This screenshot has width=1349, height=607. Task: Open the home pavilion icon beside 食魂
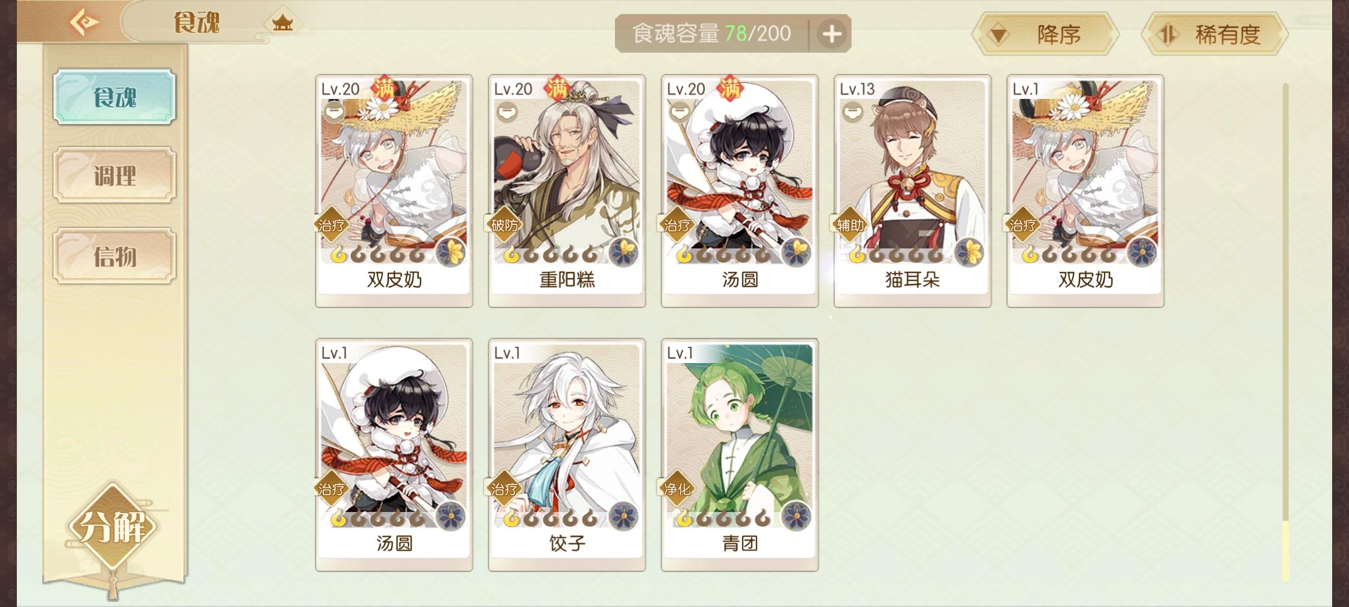[282, 23]
